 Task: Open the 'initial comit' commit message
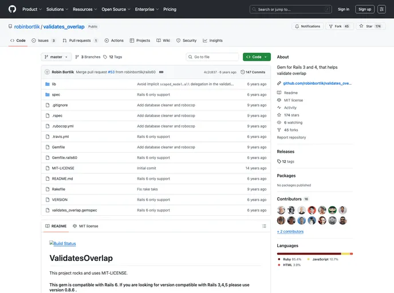pos(147,168)
